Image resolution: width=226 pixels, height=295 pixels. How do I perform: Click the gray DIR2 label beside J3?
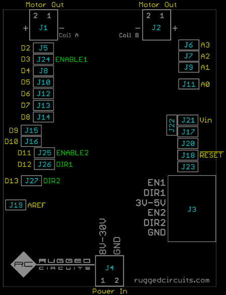click(155, 223)
